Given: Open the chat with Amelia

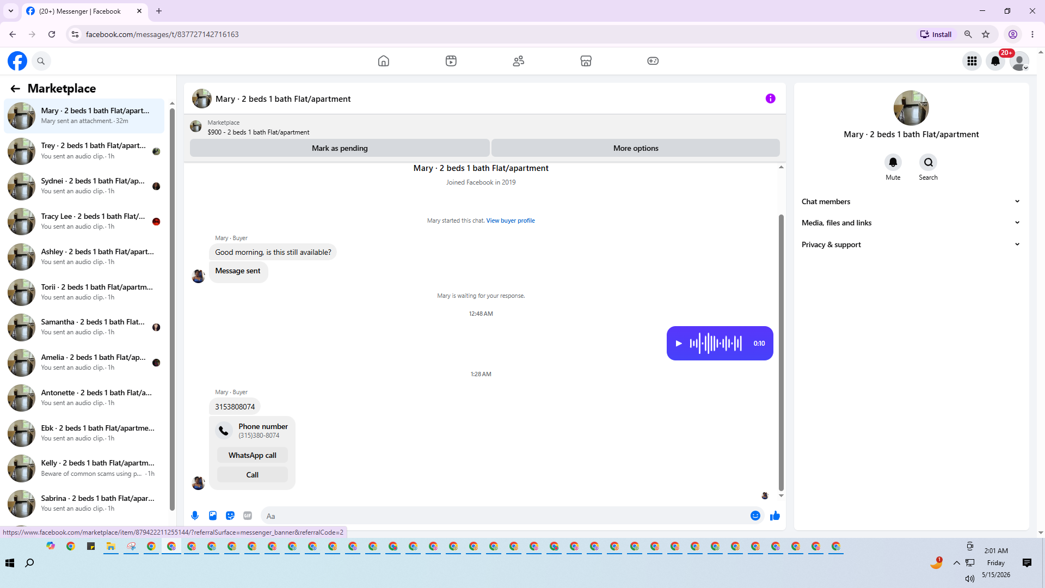Looking at the screenshot, I should point(84,363).
